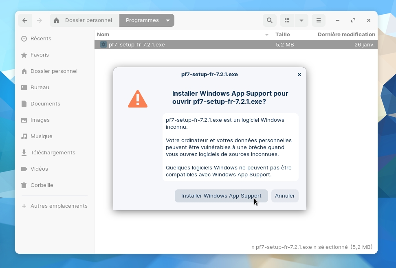Open the hamburger menu
396x268 pixels.
pyautogui.click(x=319, y=20)
